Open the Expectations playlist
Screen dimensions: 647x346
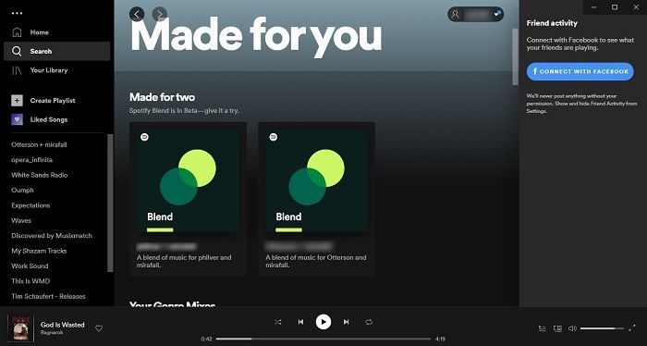click(x=31, y=205)
